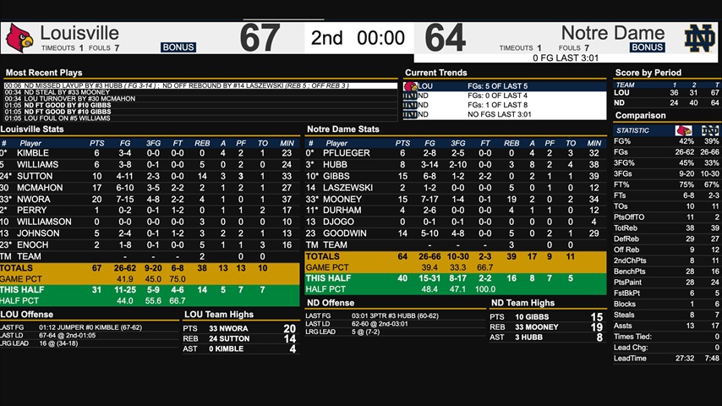This screenshot has width=722, height=406.
Task: Click Louisville's BONUS indicator
Action: pyautogui.click(x=178, y=48)
